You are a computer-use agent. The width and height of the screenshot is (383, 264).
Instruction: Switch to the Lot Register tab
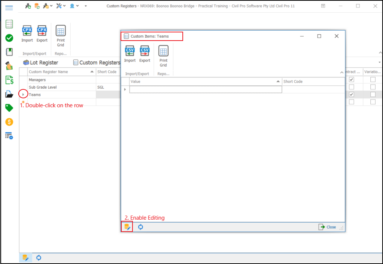point(41,63)
